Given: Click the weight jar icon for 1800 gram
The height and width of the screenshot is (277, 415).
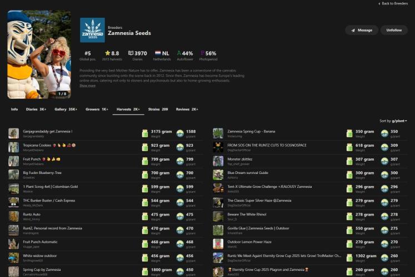Looking at the screenshot, I should 145,271.
